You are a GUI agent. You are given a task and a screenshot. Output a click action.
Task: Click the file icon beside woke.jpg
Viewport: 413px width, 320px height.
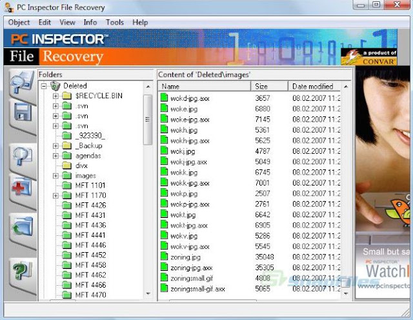click(164, 108)
